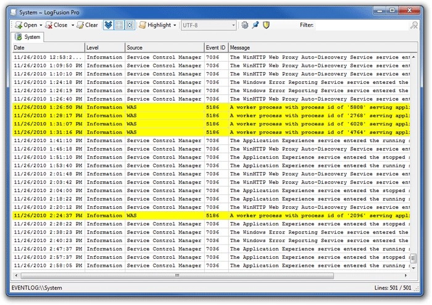432x305 pixels.
Task: Sort by the Date column header
Action: point(49,48)
